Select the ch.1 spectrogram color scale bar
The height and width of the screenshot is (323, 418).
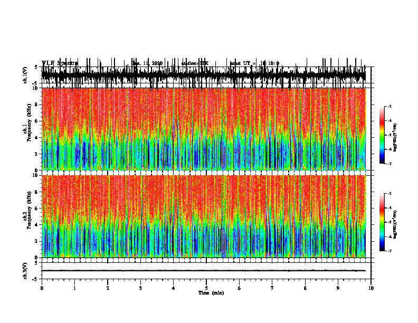382,135
